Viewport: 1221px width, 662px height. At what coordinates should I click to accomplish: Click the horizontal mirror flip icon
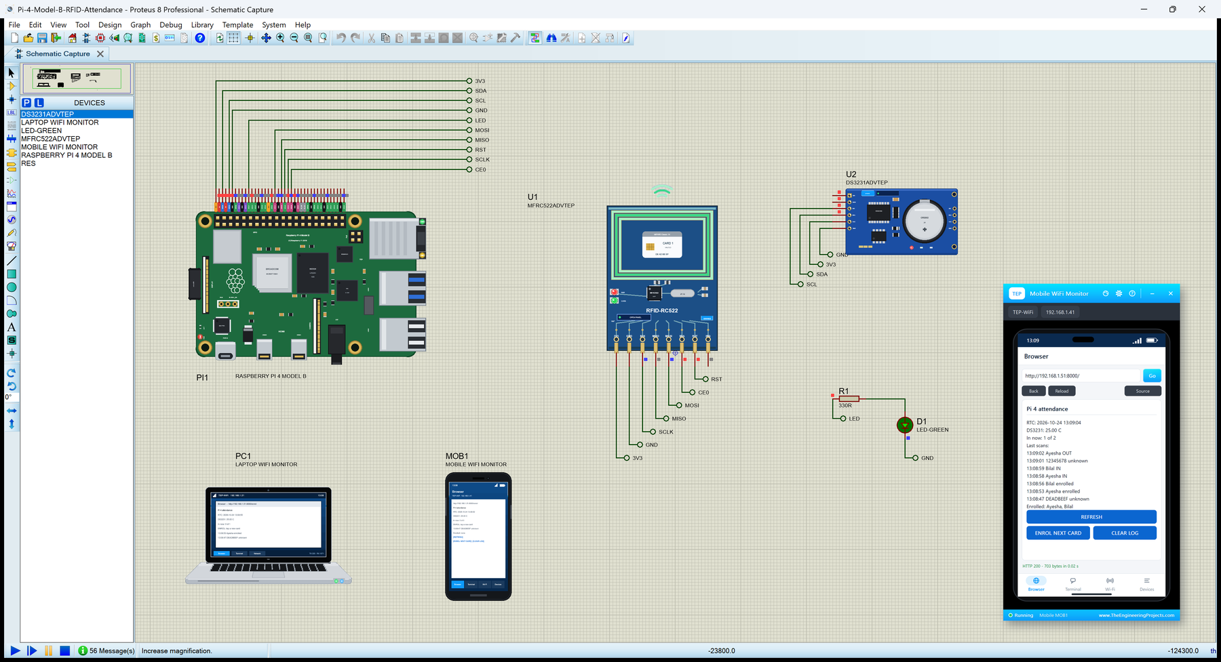[11, 411]
